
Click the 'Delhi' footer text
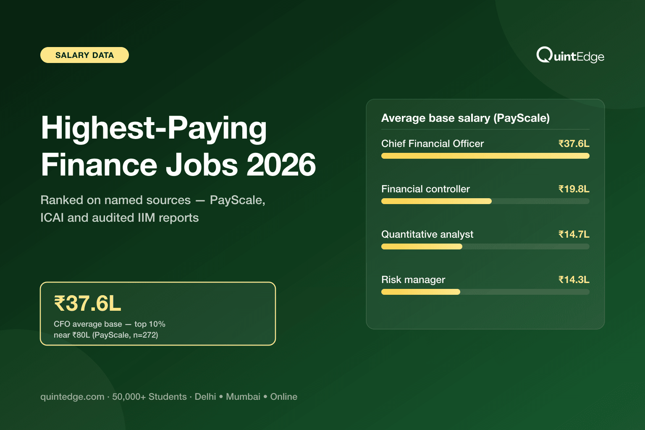click(205, 397)
